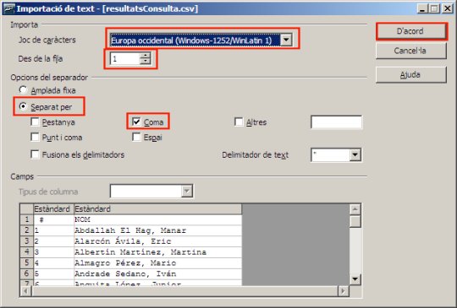Click the NOM cell in preview
Viewport: 457px width, 308px height.
[157, 219]
